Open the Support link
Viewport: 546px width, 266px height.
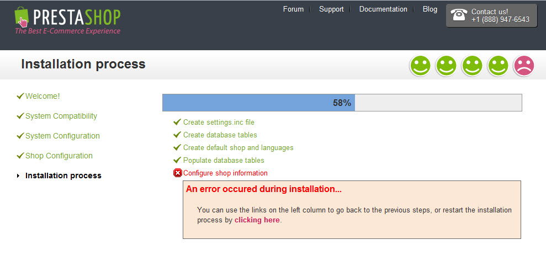pyautogui.click(x=331, y=9)
